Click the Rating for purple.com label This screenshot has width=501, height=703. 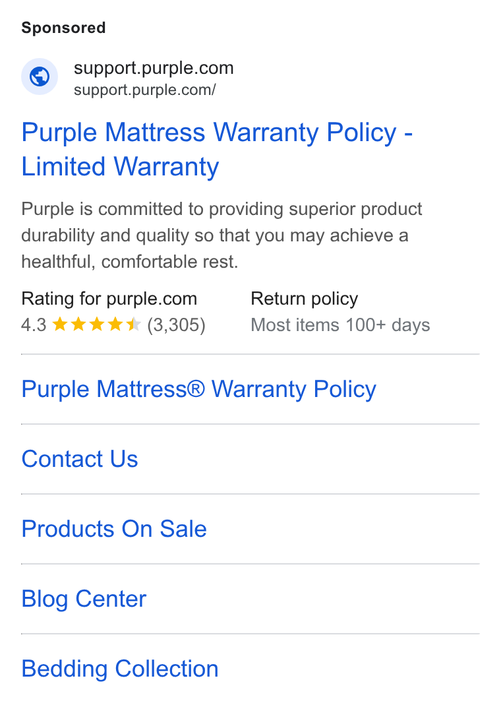(x=109, y=299)
